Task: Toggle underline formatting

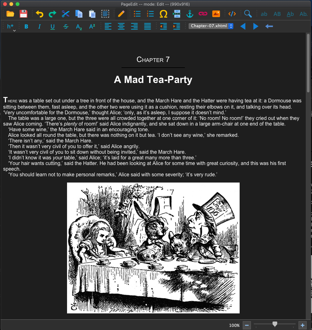Action: 52,27
